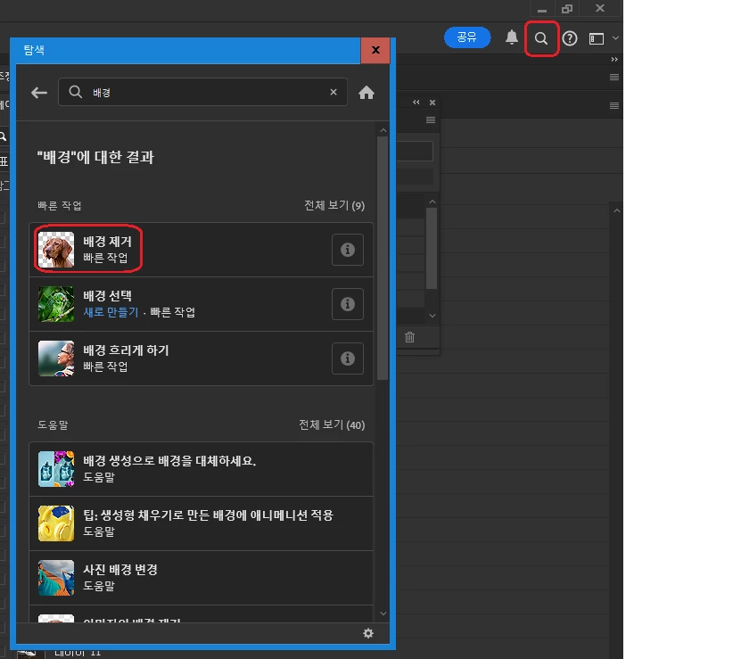Image resolution: width=741 pixels, height=659 pixels.
Task: Open tip about 생성형 채우기 애니메이션
Action: tap(202, 523)
